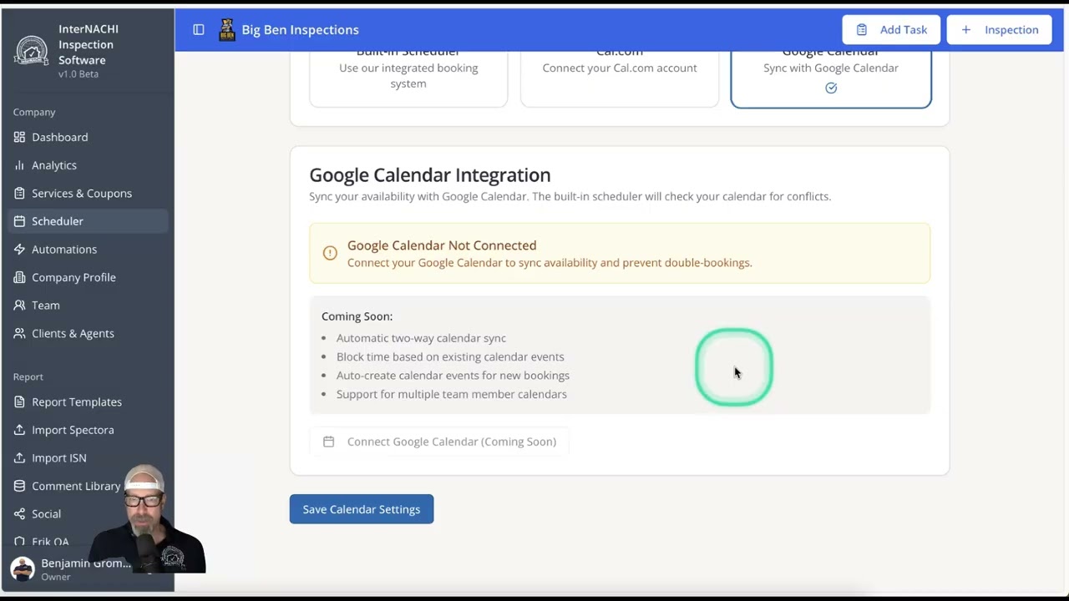Click Auto-create calendar events for new bookings

coord(453,376)
